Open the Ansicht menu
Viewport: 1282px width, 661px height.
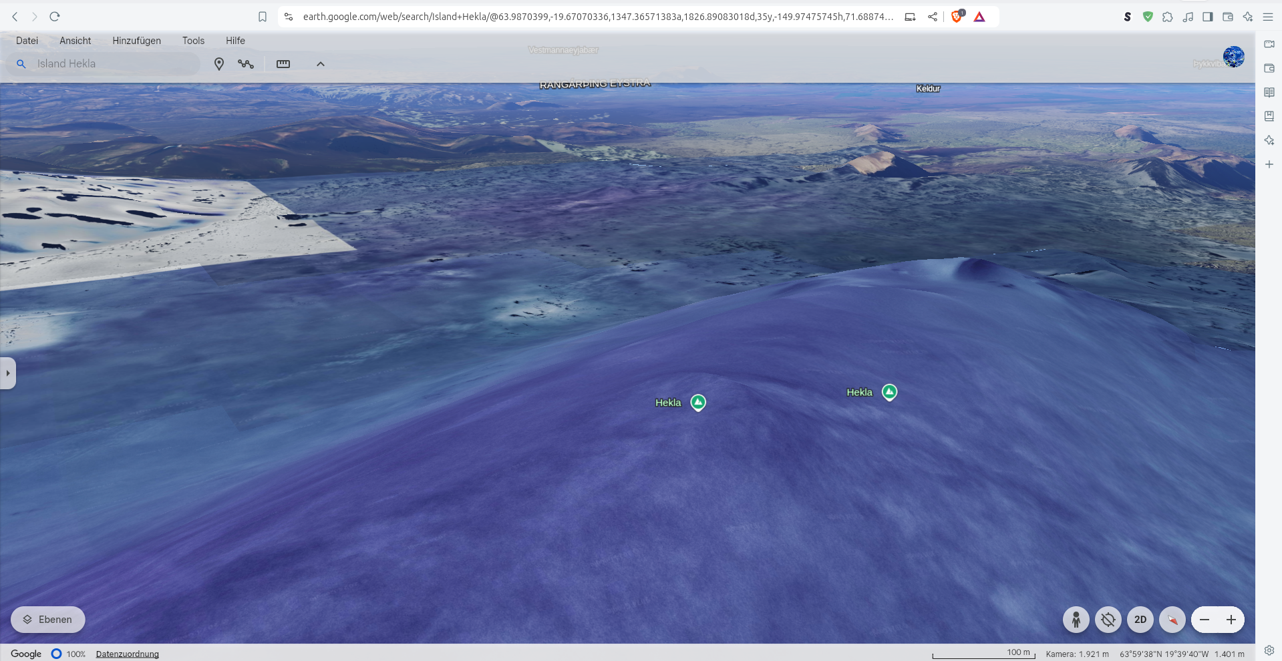tap(75, 41)
